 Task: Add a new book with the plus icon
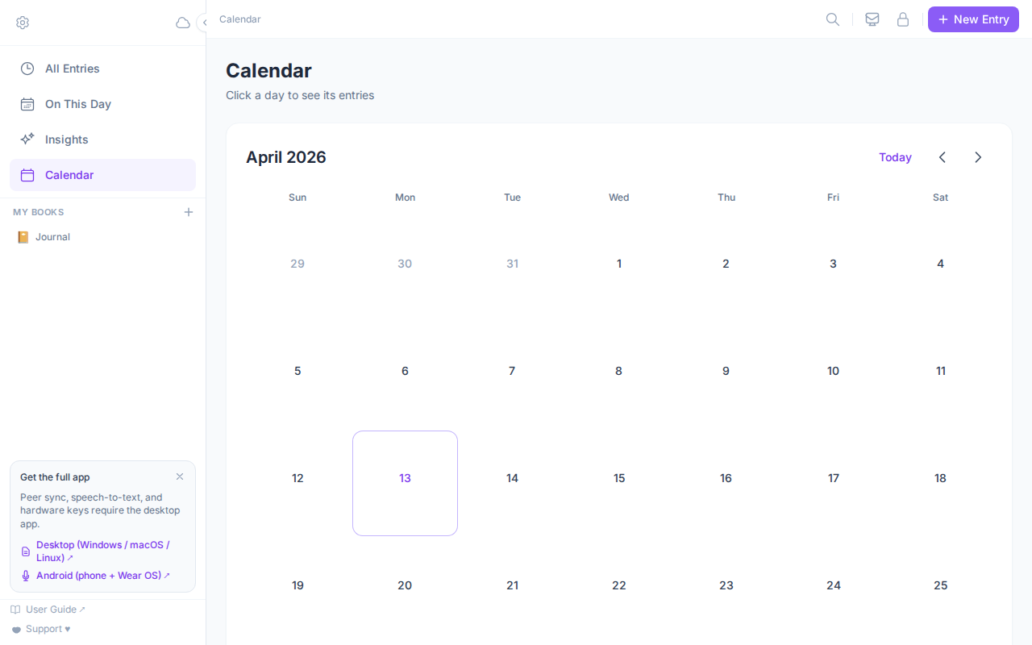pyautogui.click(x=188, y=212)
